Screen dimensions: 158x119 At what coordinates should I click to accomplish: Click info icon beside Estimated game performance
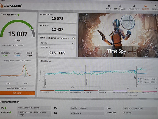(x=73, y=38)
